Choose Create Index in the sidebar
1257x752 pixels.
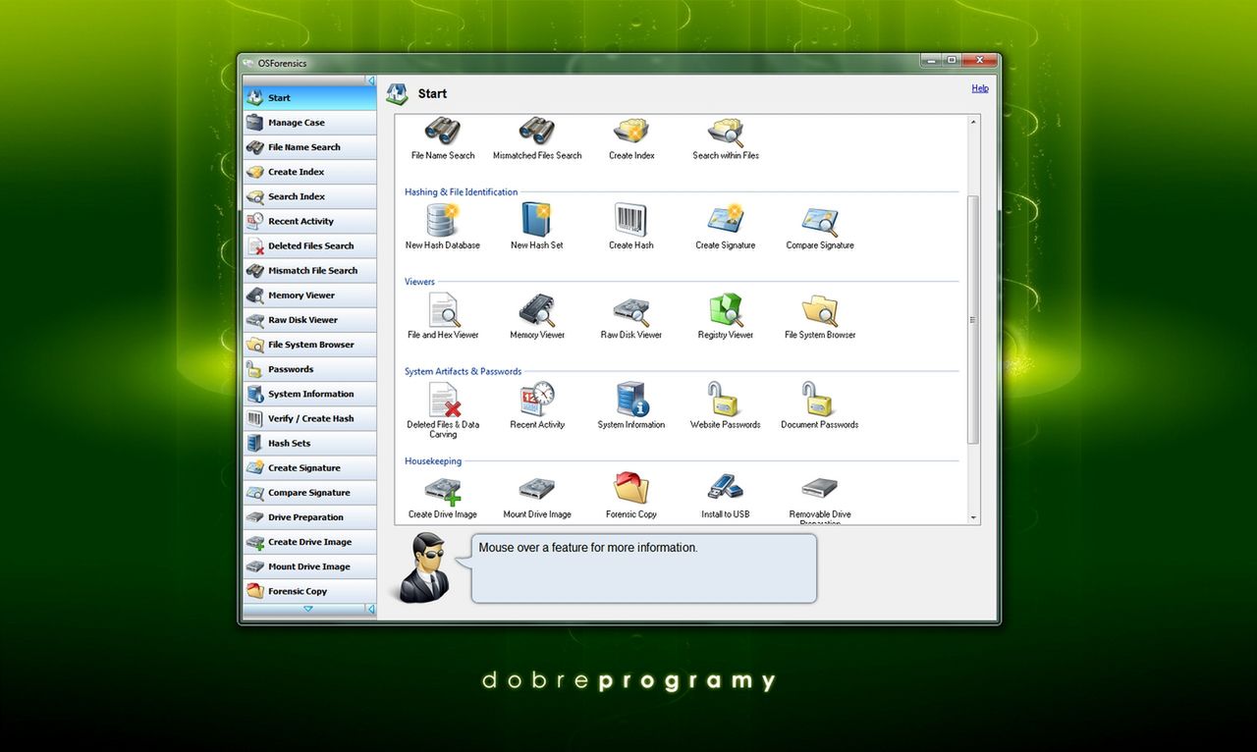point(309,172)
